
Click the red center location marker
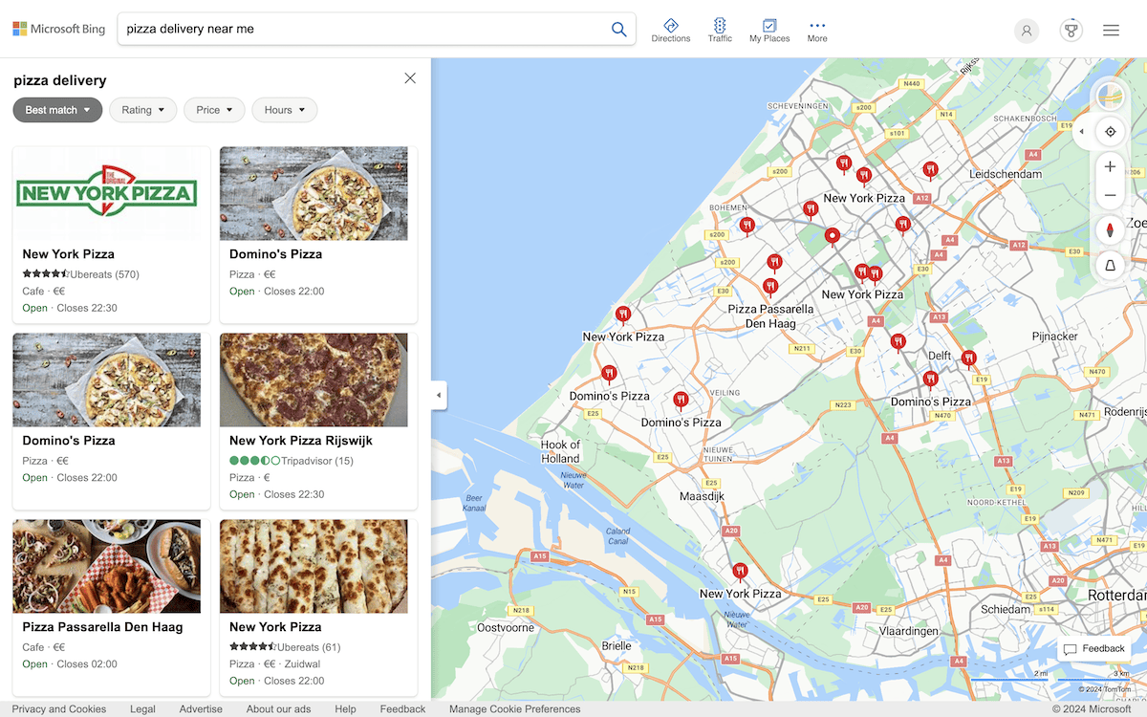point(833,236)
